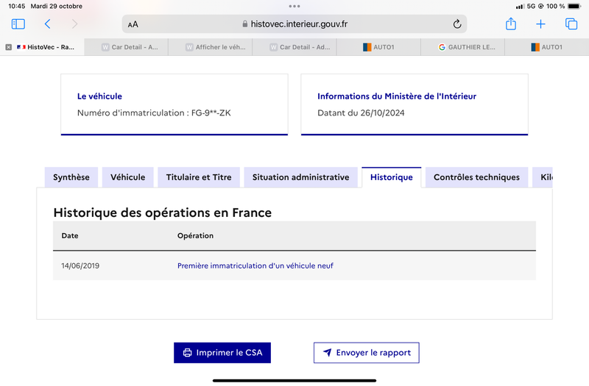Go back to previous page
Viewport: 589px width, 386px height.
(47, 24)
